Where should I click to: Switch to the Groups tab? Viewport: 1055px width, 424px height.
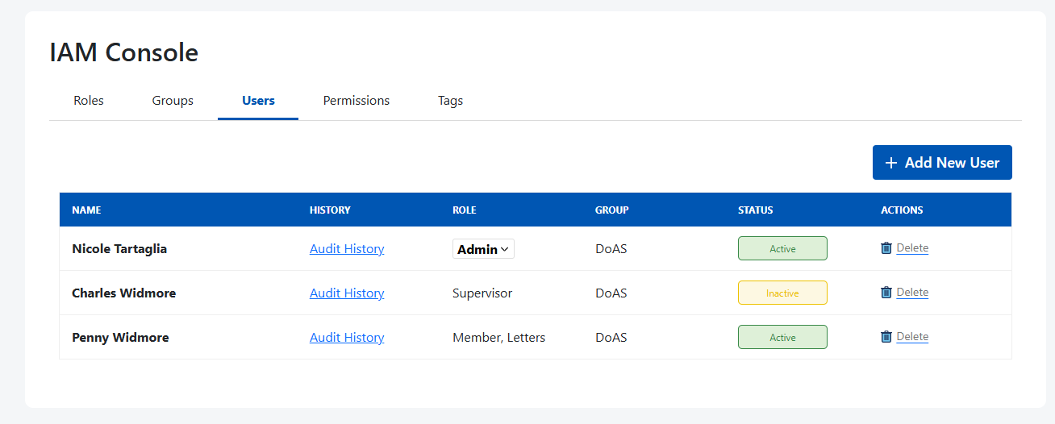point(173,101)
